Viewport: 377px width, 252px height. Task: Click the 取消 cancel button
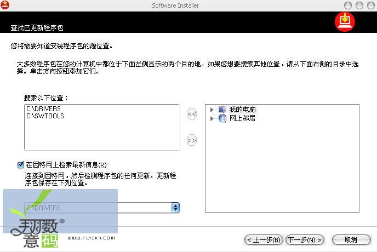point(351,240)
